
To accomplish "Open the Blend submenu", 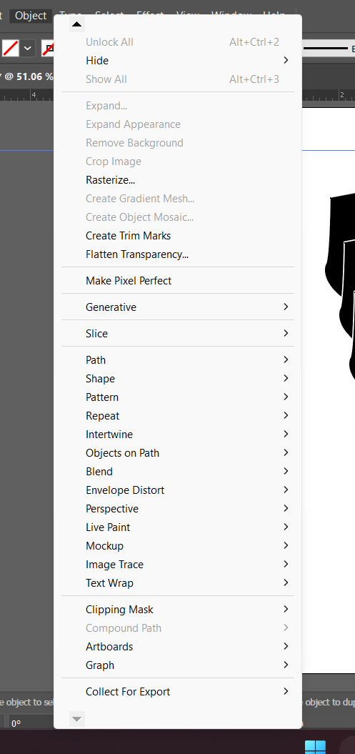I will [x=178, y=472].
